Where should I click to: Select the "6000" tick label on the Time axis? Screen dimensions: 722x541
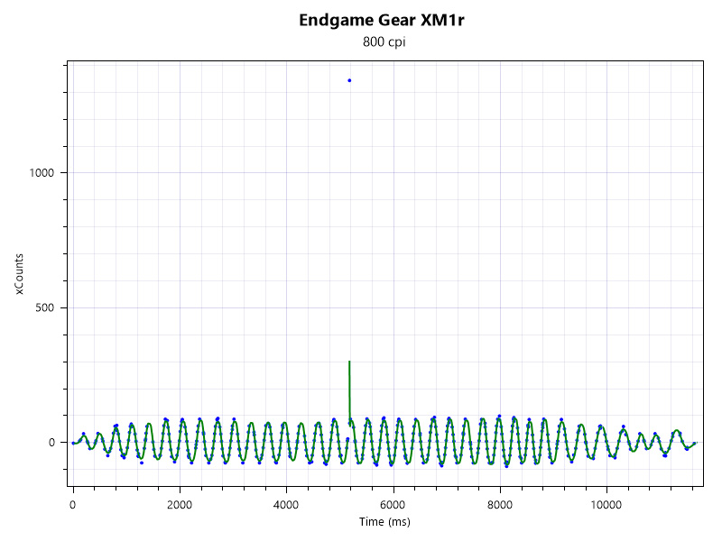pyautogui.click(x=393, y=505)
